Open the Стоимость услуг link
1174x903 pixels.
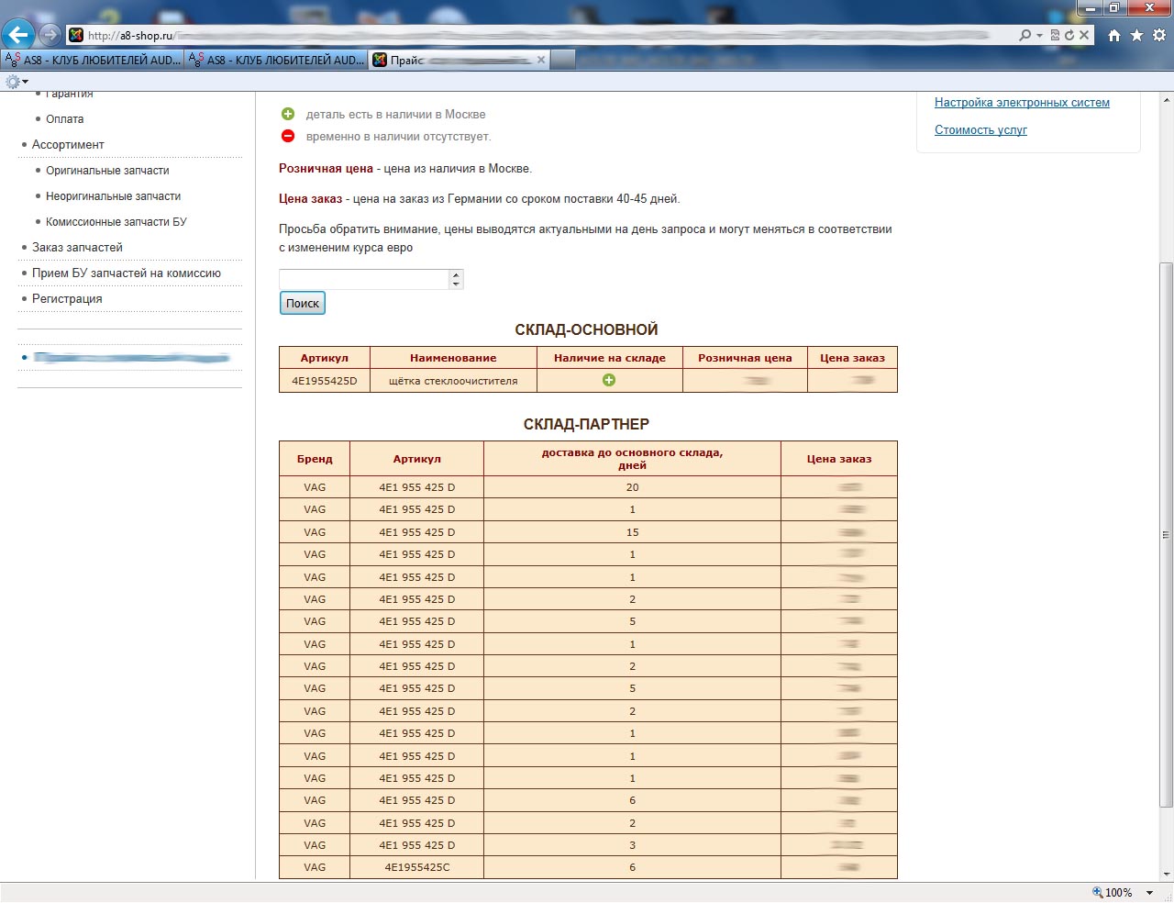pos(980,130)
